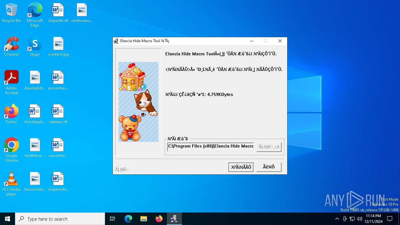Open CCleaner desktop shortcut
The width and height of the screenshot is (400, 225).
click(12, 47)
